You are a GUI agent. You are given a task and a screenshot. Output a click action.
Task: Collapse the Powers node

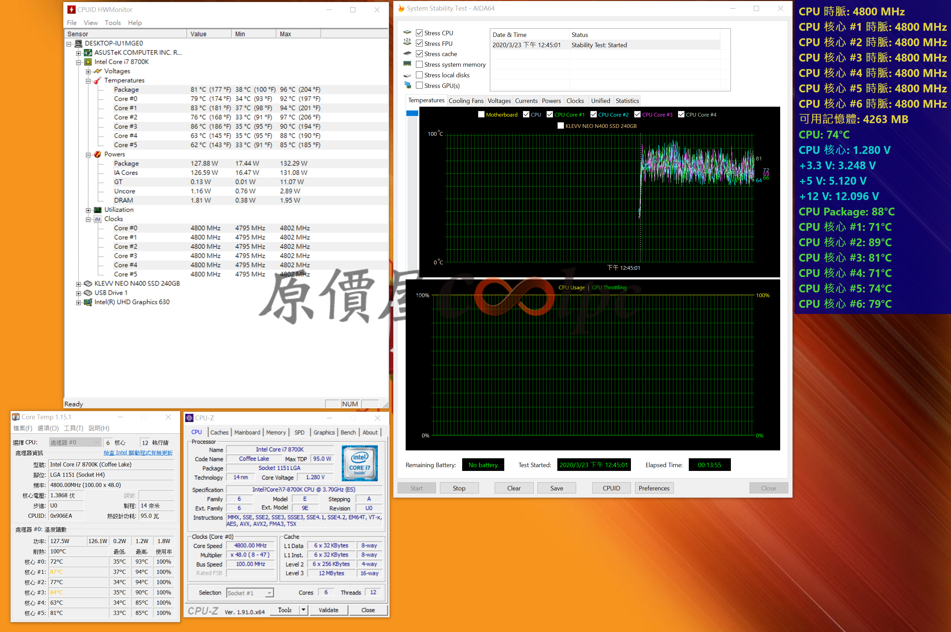[x=88, y=154]
